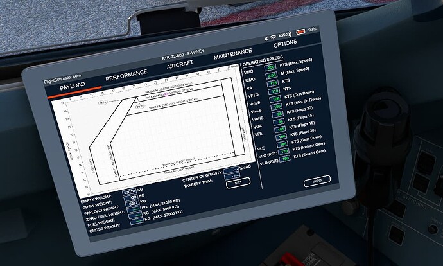Click the MAXIMUM ZERO FUEL WEIGHT chart line label
This screenshot has width=443, height=266.
pyautogui.click(x=173, y=103)
